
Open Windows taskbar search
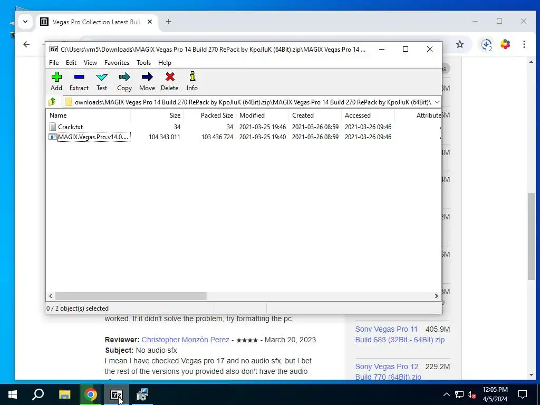38,394
